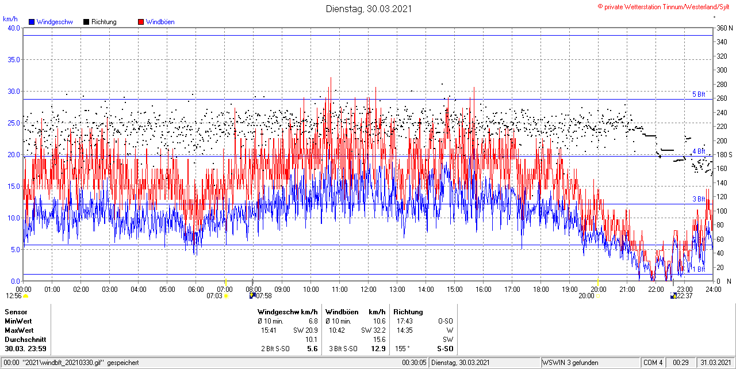Click the 155 ° direction value
Image resolution: width=736 pixels, height=369 pixels.
pyautogui.click(x=402, y=349)
